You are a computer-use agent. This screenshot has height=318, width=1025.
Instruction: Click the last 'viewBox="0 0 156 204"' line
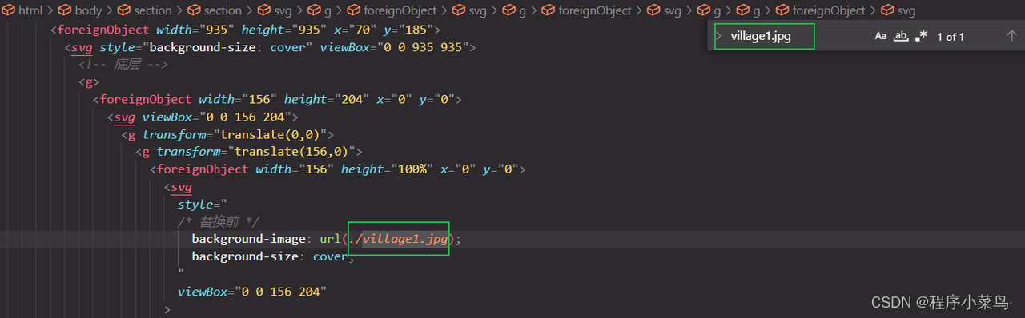[252, 292]
